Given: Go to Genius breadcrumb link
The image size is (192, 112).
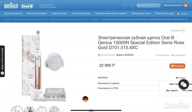Looking at the screenshot, I should tap(95, 19).
